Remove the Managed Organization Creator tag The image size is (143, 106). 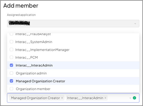(x=62, y=98)
